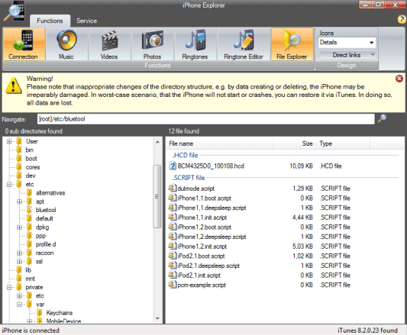The height and width of the screenshot is (335, 407).
Task: Expand the User folder node
Action: point(9,141)
